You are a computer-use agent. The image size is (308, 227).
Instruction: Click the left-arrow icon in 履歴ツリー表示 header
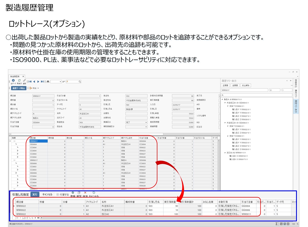[287, 81]
